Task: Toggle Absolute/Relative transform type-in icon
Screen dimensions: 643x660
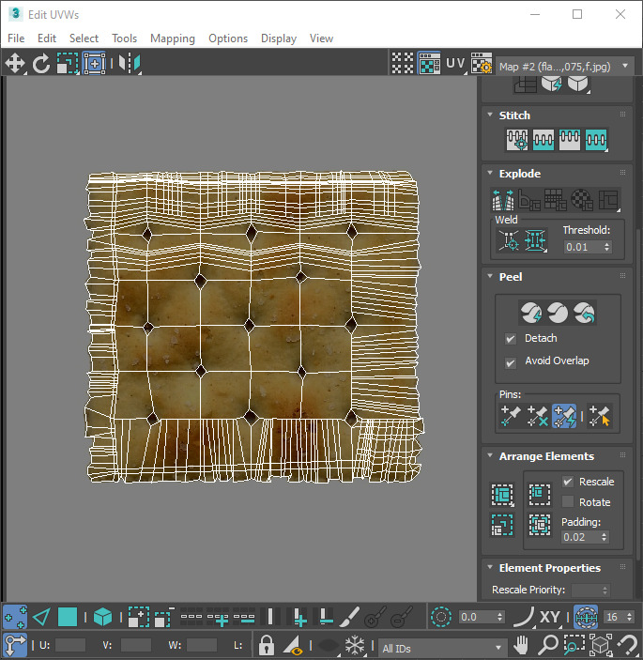Action: point(15,645)
